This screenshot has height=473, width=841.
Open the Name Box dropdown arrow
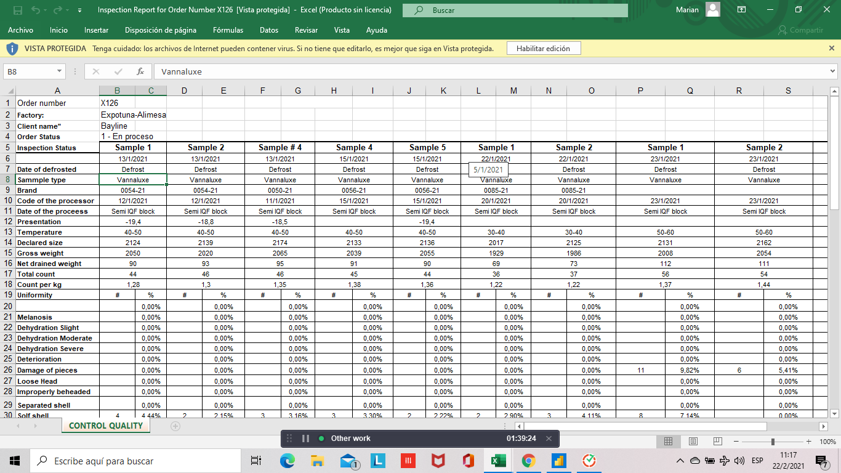pyautogui.click(x=60, y=71)
